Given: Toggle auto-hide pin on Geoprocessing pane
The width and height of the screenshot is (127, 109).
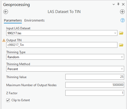Looking at the screenshot, I should click(118, 4).
